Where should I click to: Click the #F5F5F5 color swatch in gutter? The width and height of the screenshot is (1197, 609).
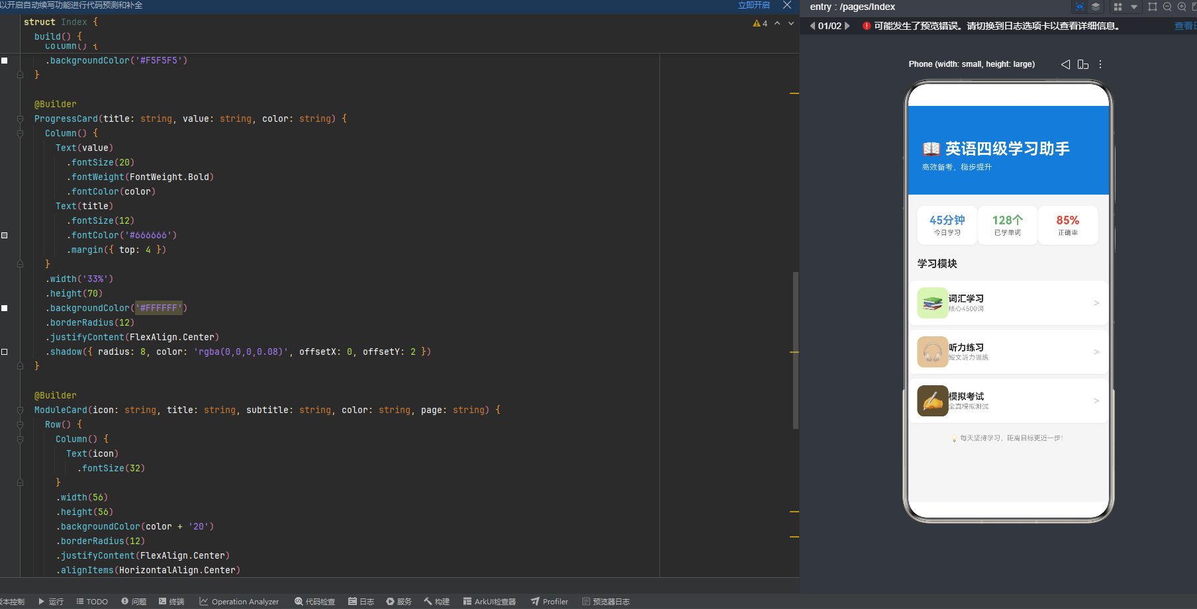[x=5, y=60]
